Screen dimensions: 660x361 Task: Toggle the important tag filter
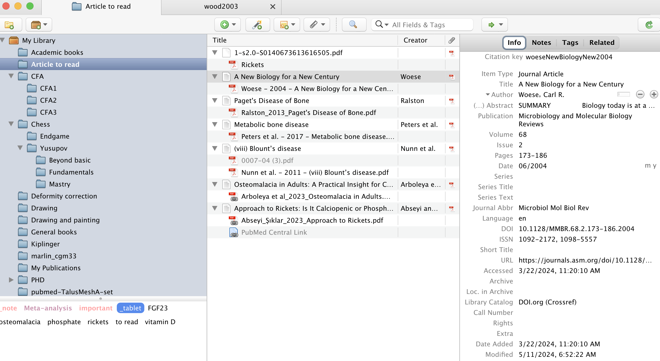point(96,308)
